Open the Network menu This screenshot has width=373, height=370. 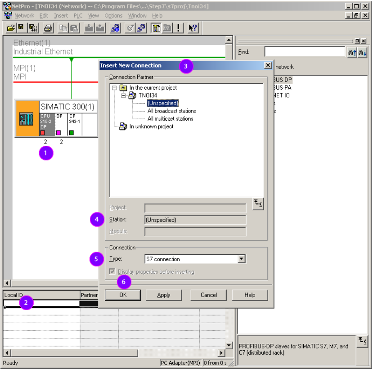[24, 16]
